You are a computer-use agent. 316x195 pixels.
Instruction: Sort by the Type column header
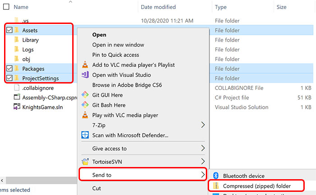click(221, 7)
